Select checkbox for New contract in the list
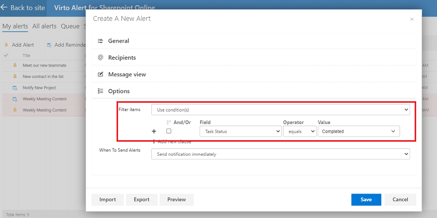The height and width of the screenshot is (218, 437). click(x=6, y=76)
